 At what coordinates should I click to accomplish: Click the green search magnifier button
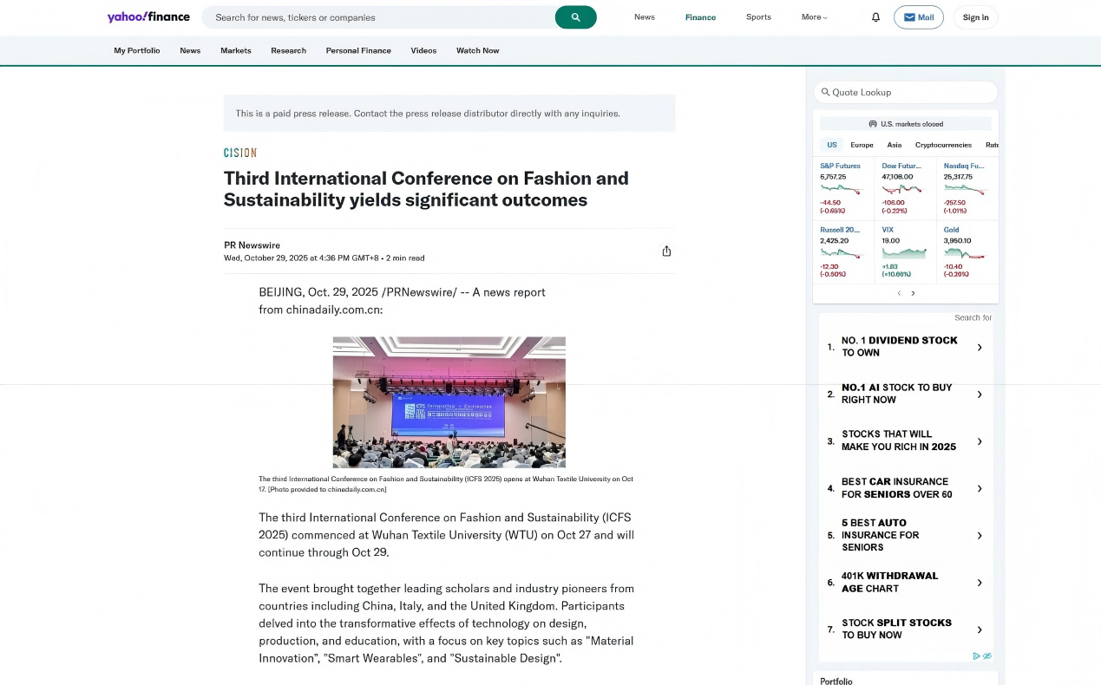tap(575, 17)
